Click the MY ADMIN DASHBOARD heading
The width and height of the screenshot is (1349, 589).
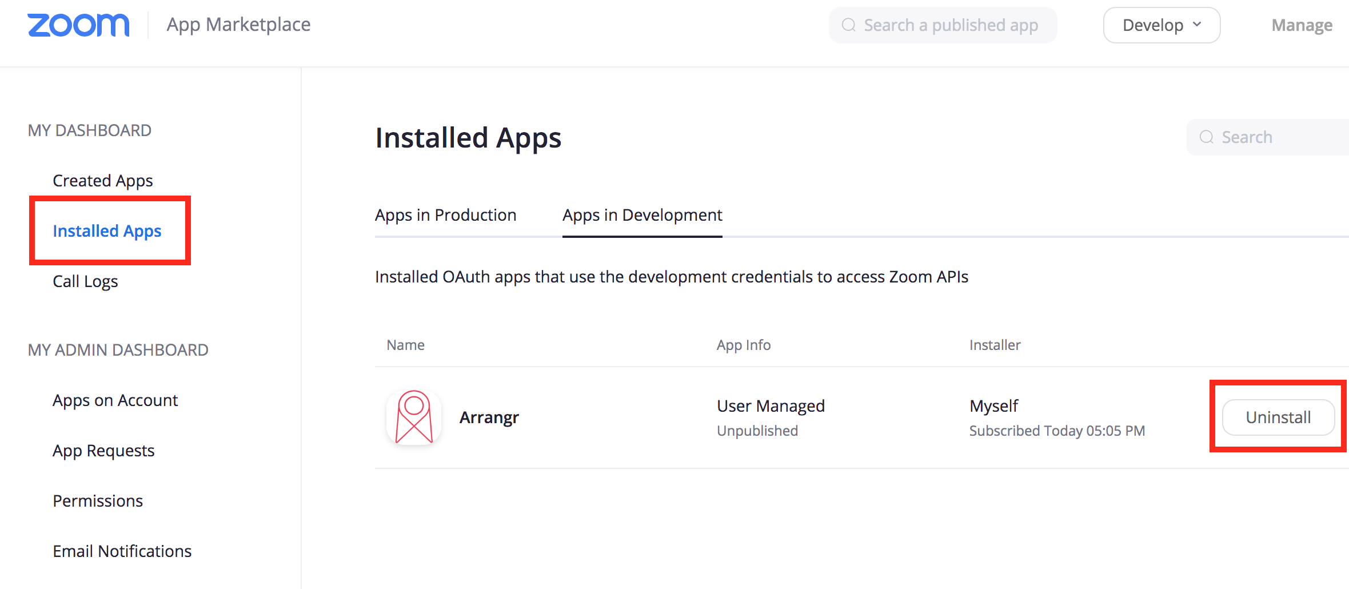tap(118, 350)
